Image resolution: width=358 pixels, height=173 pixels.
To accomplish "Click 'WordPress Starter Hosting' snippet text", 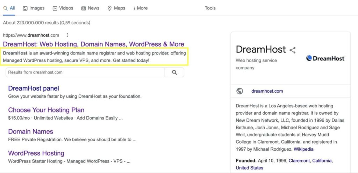I will click(69, 161).
